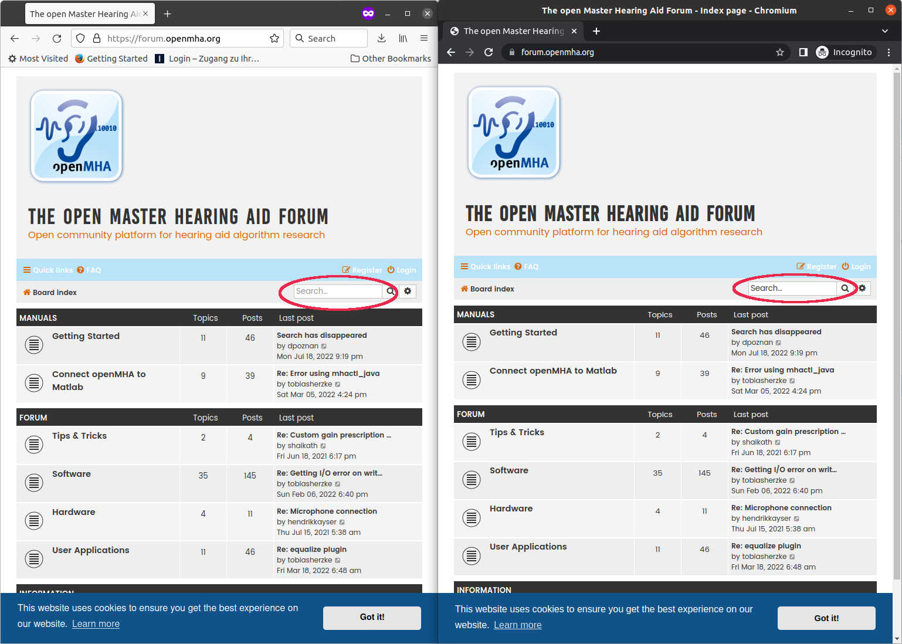902x644 pixels.
Task: Open new tab in Firefox
Action: 167,13
